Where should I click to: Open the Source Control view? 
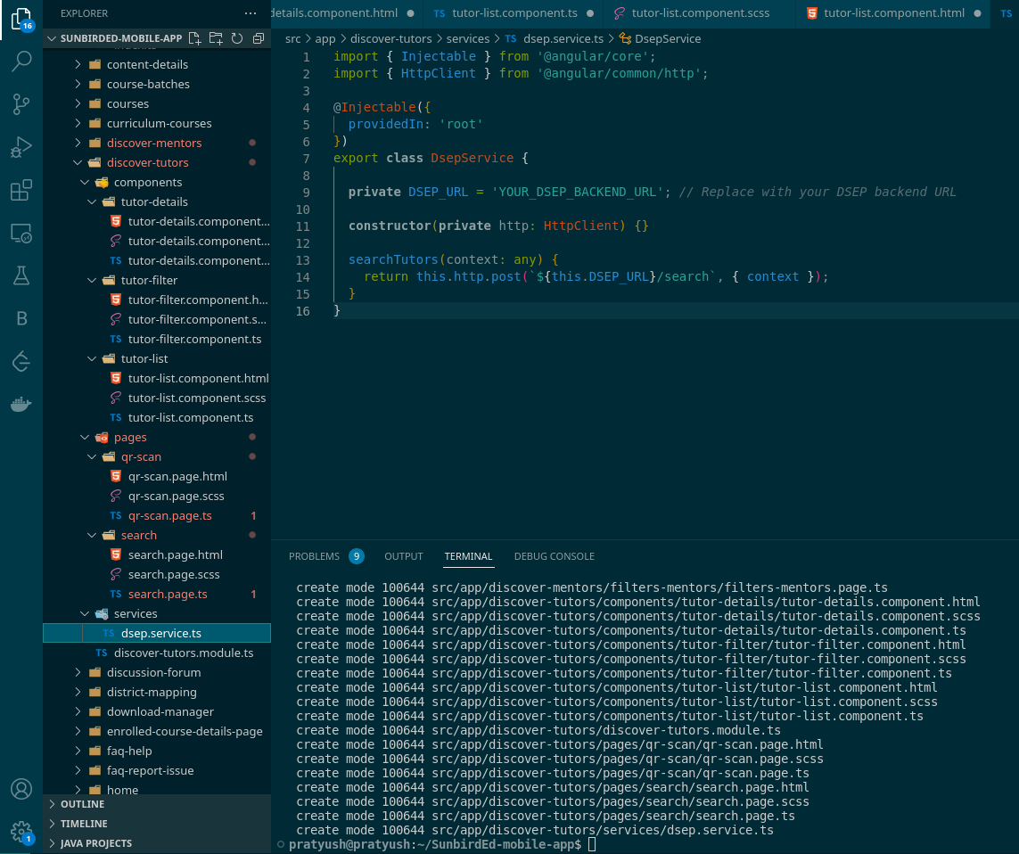(x=21, y=104)
